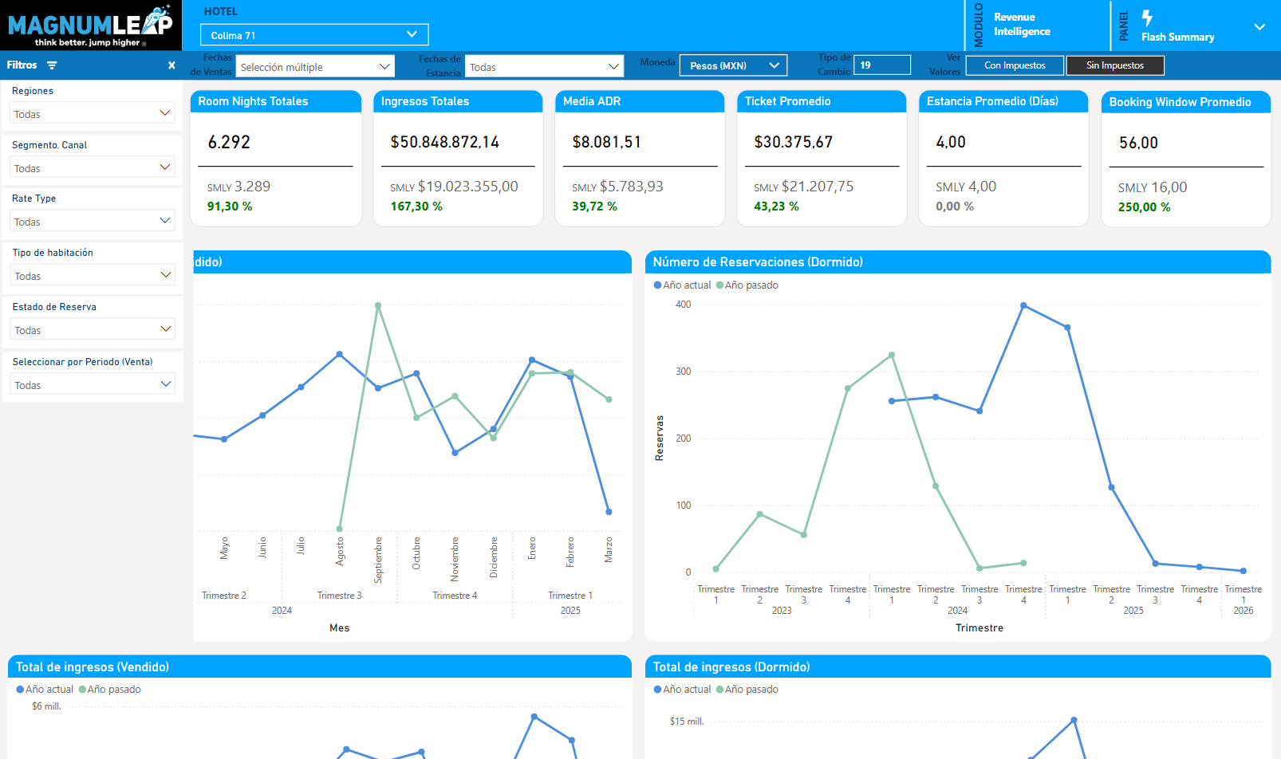Click the Ticket Promedio value $30.375,67

click(x=793, y=142)
